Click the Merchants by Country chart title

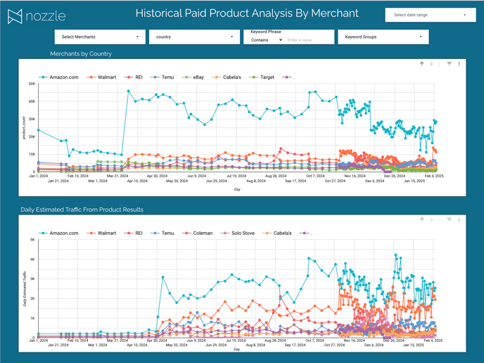[x=81, y=53]
